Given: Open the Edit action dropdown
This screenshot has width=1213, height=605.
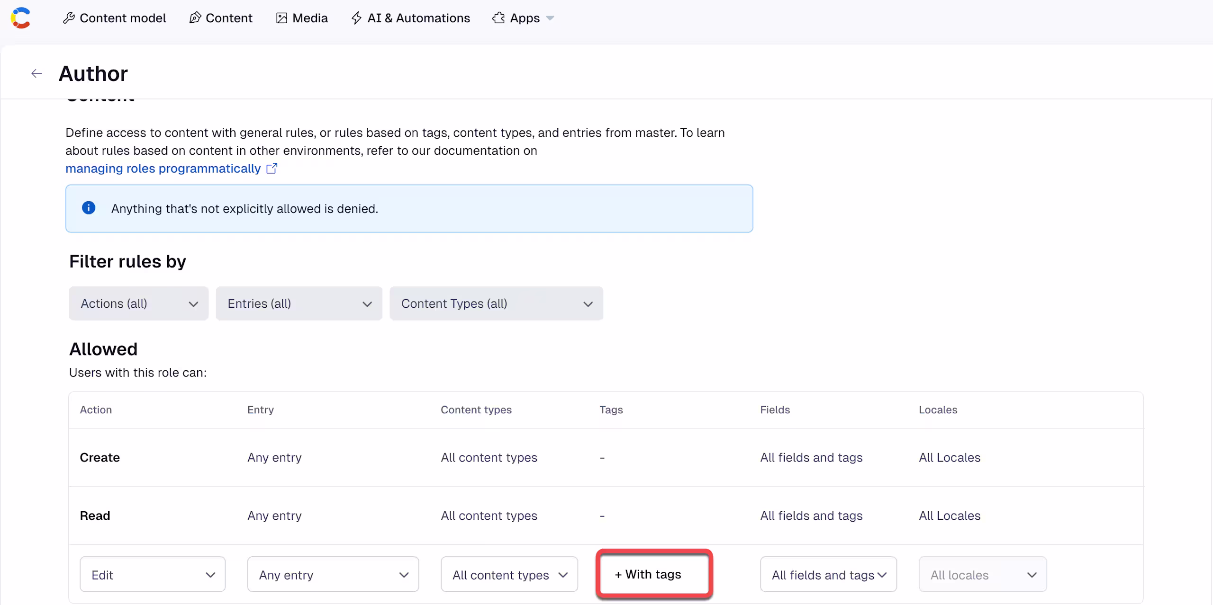Looking at the screenshot, I should coord(153,574).
